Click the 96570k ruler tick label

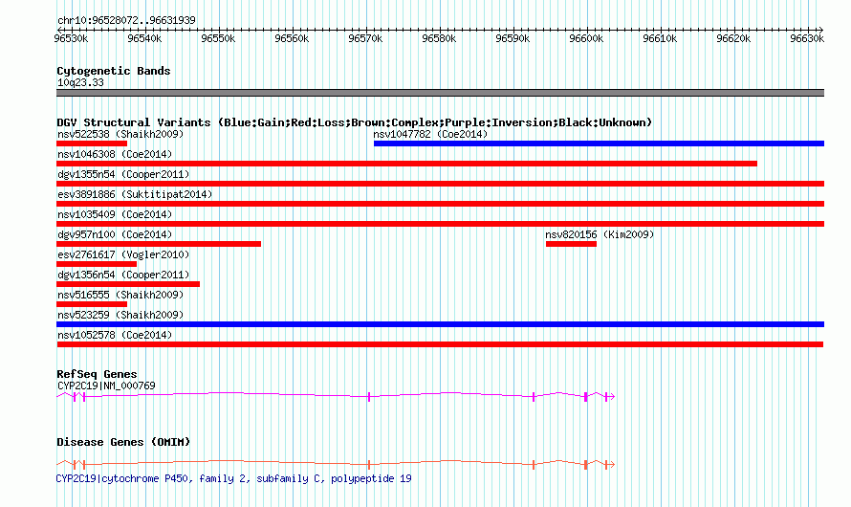(365, 38)
